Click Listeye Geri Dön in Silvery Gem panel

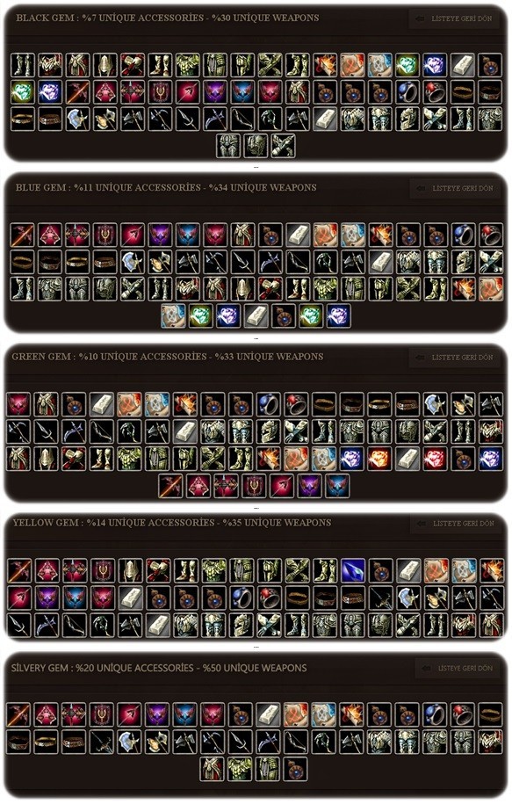[459, 669]
